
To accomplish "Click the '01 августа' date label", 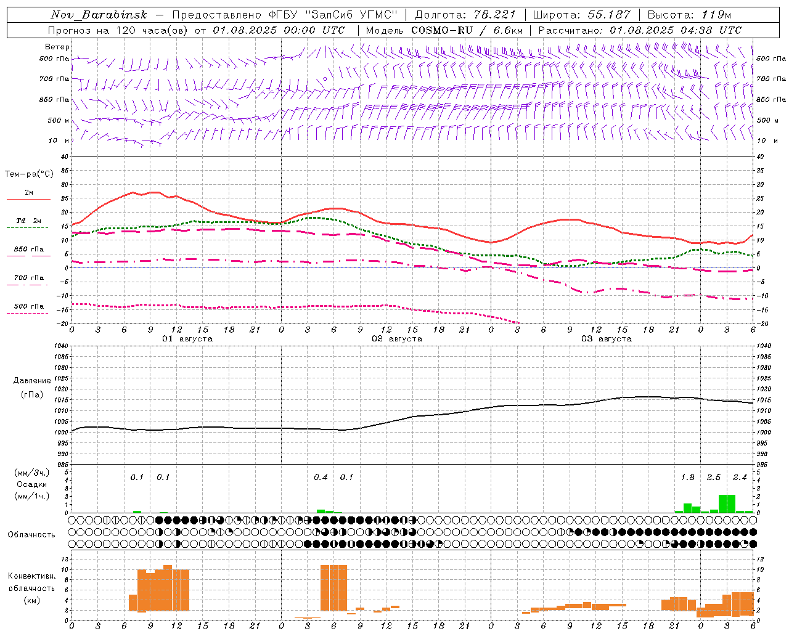I will 187,339.
